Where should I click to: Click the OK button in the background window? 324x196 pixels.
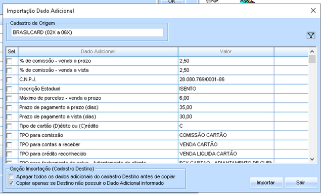pos(172,2)
